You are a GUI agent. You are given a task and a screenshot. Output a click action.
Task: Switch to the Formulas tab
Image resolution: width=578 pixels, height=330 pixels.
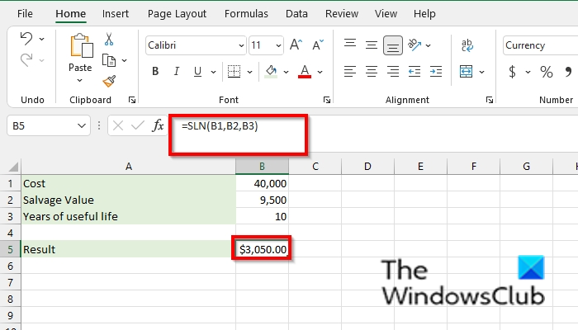click(x=246, y=14)
